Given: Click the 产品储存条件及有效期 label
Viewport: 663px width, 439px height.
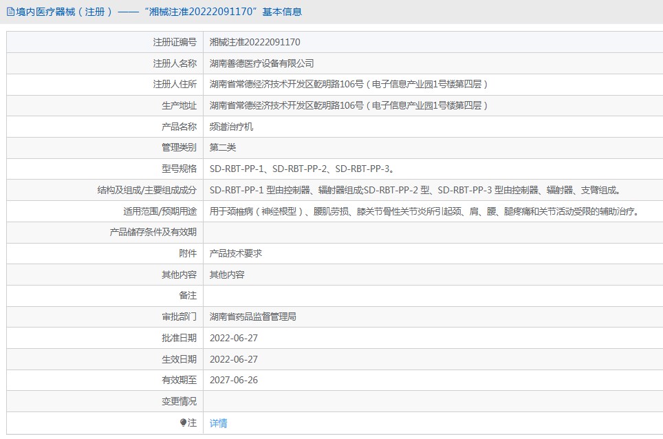Looking at the screenshot, I should coord(153,232).
